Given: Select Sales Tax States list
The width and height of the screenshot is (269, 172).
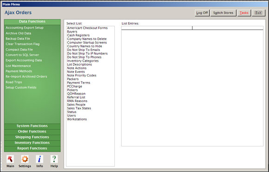Looking at the screenshot, I should coord(79,108).
